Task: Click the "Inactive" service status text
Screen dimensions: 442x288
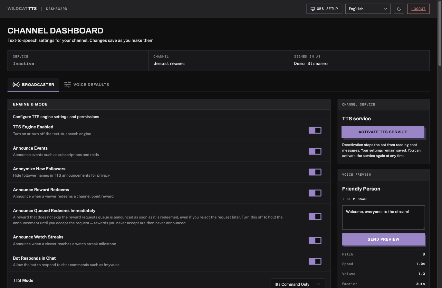Action: (x=24, y=64)
